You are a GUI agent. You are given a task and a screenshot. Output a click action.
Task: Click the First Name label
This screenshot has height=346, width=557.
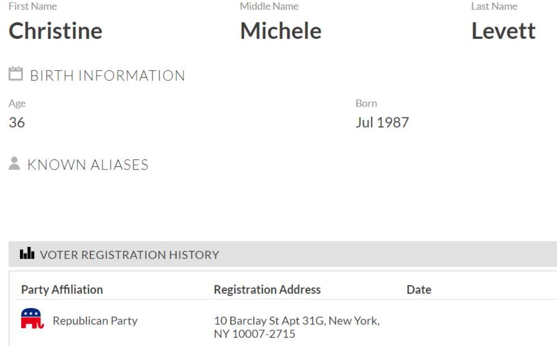(x=32, y=6)
